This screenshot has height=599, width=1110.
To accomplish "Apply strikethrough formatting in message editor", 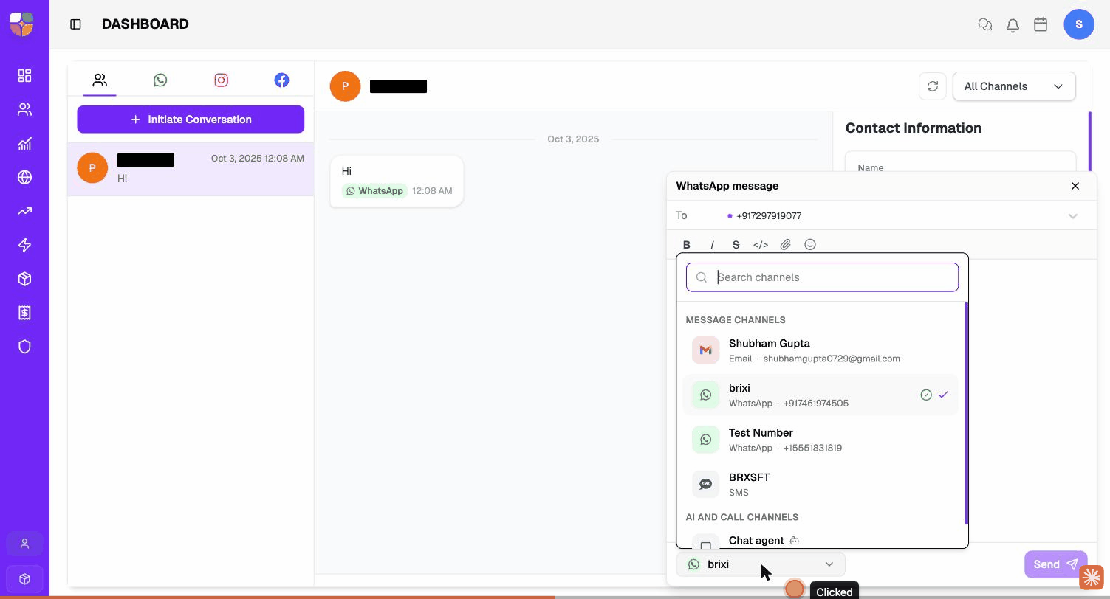I will point(736,245).
